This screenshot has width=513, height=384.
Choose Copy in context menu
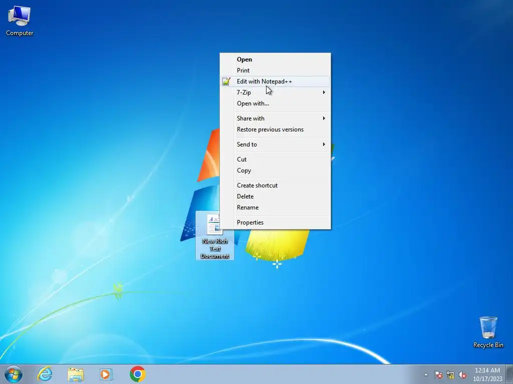point(275,170)
